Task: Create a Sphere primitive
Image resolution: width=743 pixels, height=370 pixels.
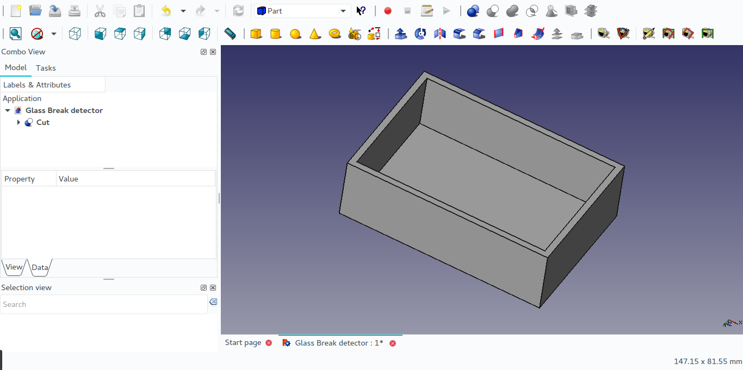Action: 295,34
